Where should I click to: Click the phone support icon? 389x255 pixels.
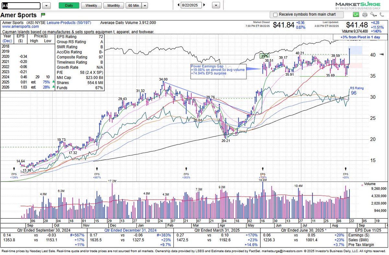pyautogui.click(x=382, y=14)
